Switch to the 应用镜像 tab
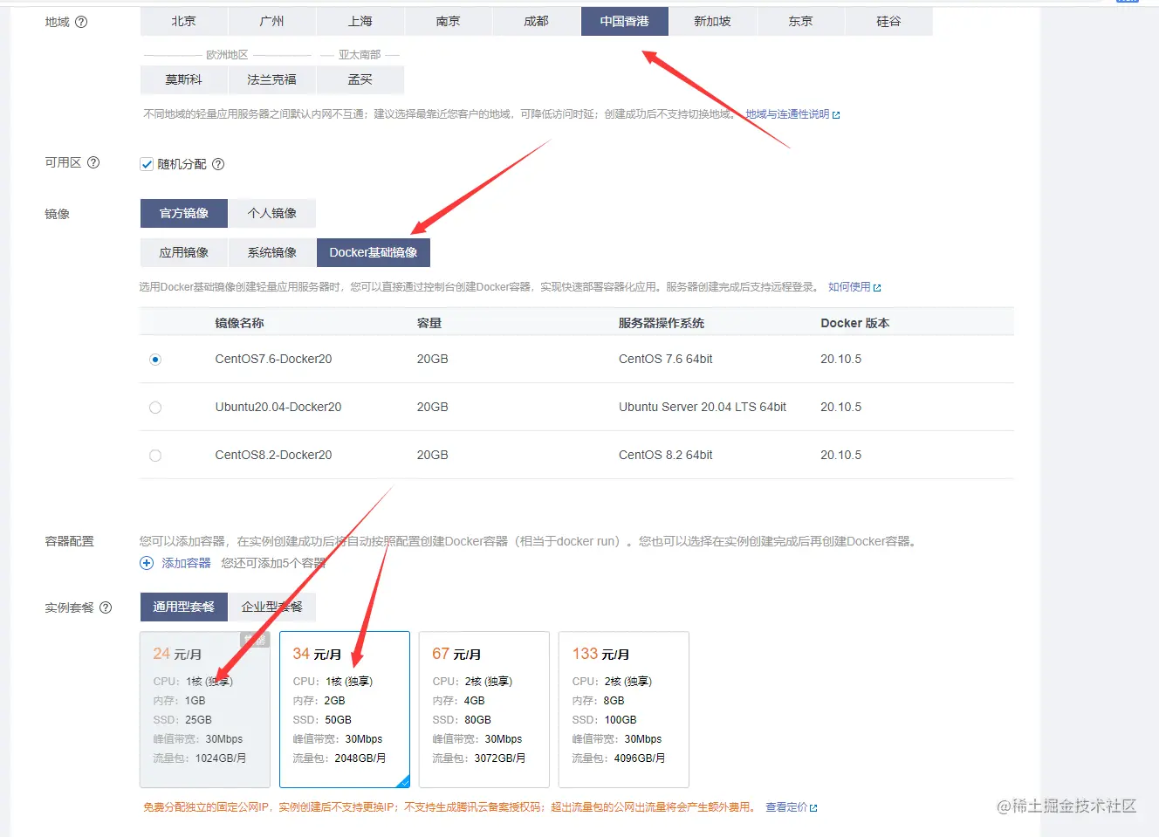 click(x=183, y=252)
